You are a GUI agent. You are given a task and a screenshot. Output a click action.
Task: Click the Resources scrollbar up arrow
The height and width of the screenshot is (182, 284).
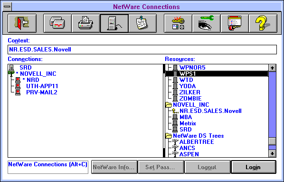272,68
